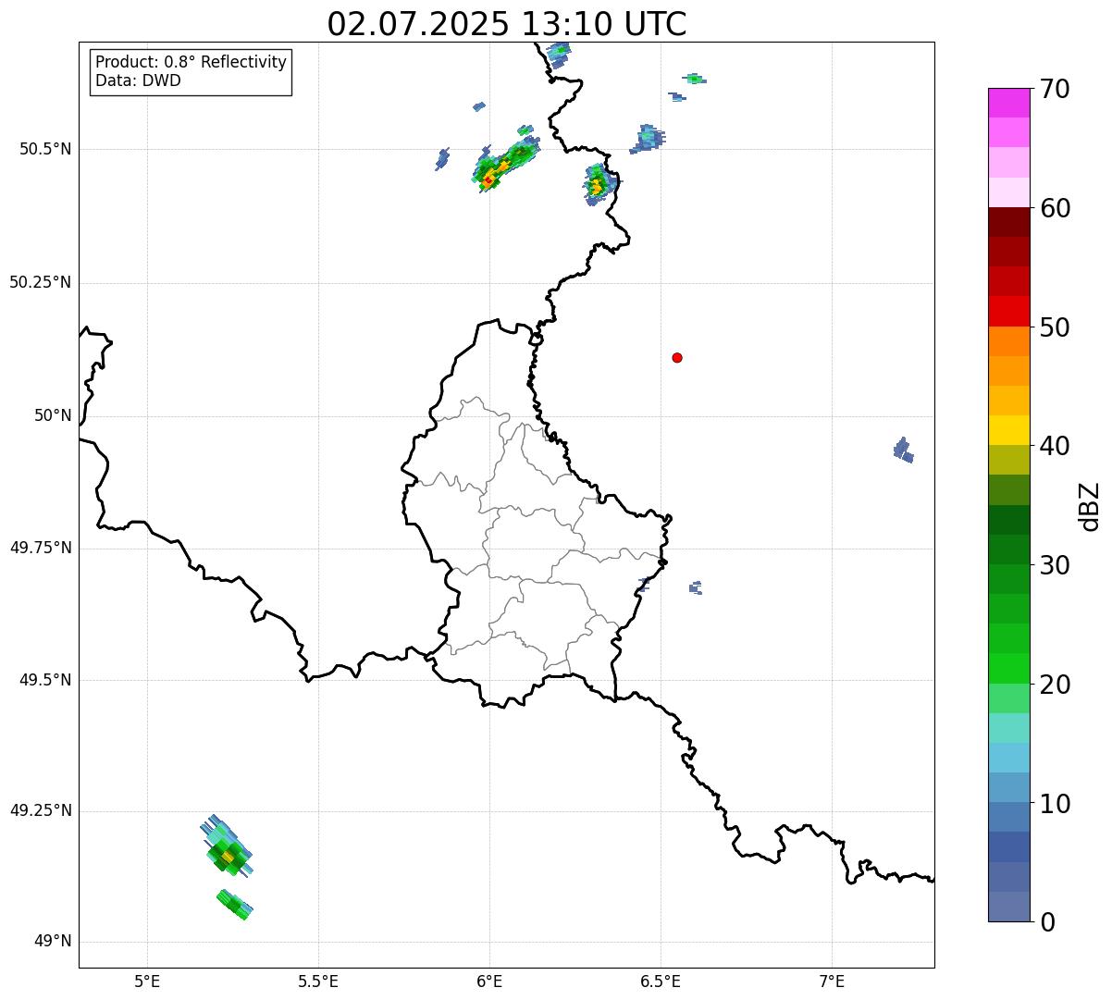Click the colorbar 10 tick label

click(1055, 803)
